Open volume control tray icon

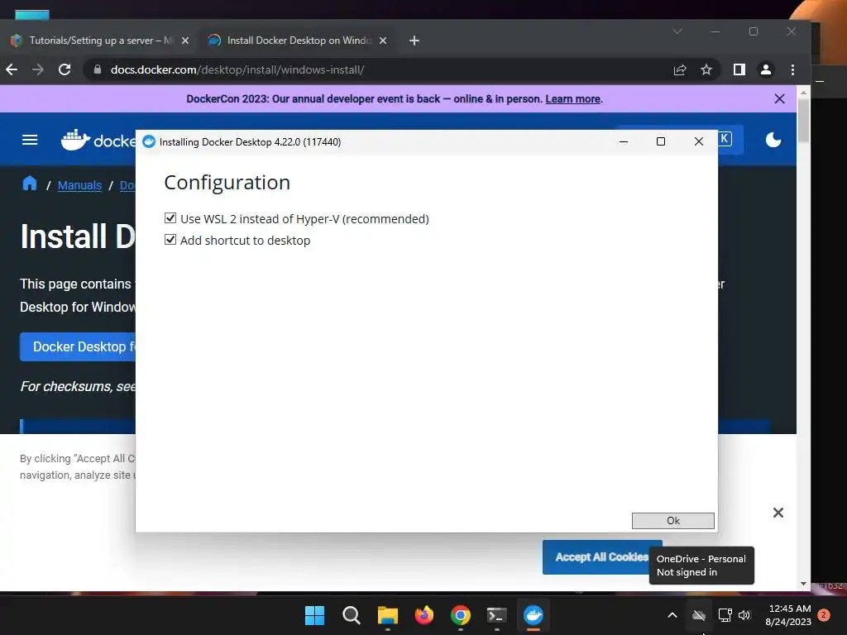[745, 615]
